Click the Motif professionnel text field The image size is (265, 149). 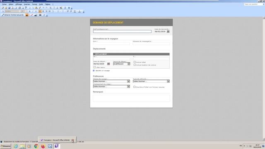click(122, 31)
